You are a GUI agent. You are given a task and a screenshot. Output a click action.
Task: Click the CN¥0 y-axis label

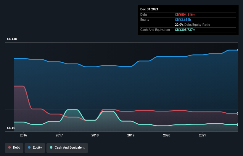tap(11, 128)
